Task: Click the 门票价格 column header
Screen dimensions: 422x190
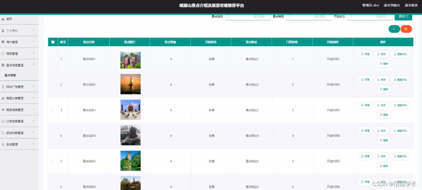Action: tap(292, 42)
